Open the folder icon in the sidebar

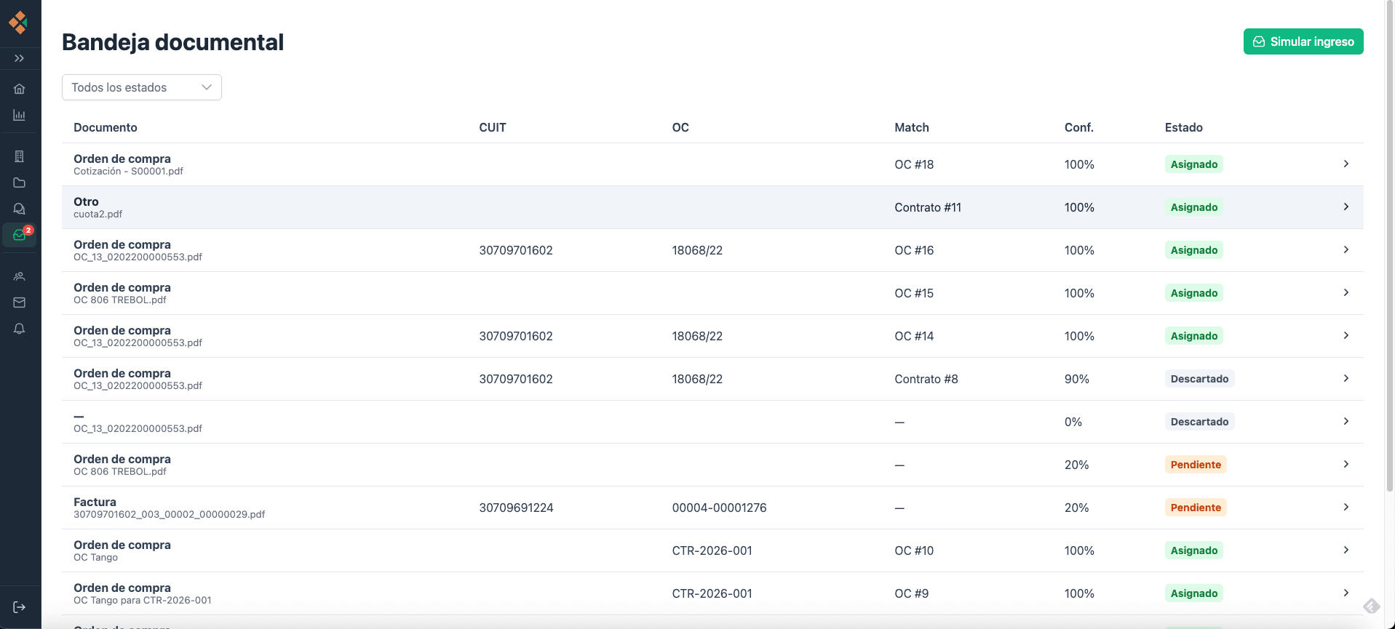pyautogui.click(x=20, y=183)
